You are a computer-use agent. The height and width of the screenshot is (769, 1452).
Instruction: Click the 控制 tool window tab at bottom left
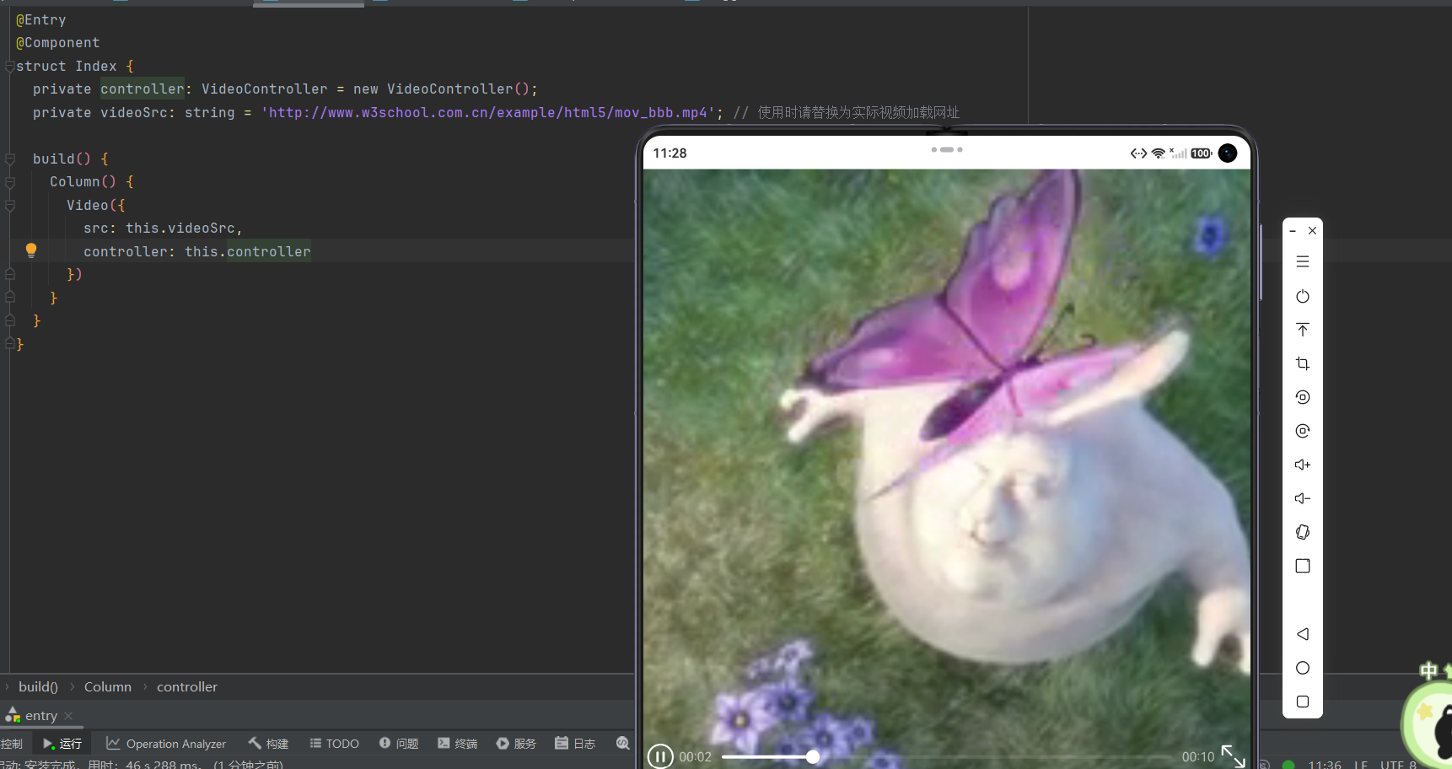[12, 744]
